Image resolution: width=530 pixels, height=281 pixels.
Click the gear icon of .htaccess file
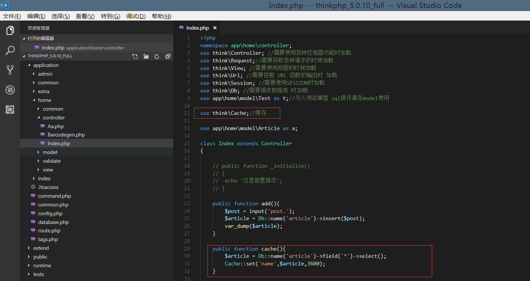pyautogui.click(x=33, y=187)
